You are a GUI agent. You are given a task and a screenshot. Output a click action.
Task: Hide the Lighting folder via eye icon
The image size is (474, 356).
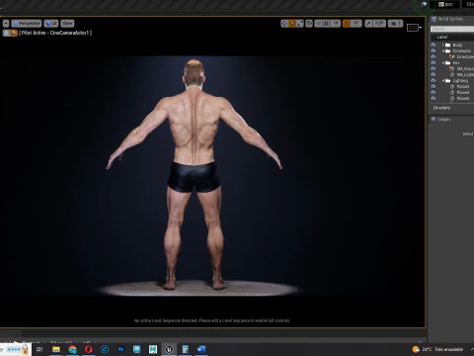[434, 80]
